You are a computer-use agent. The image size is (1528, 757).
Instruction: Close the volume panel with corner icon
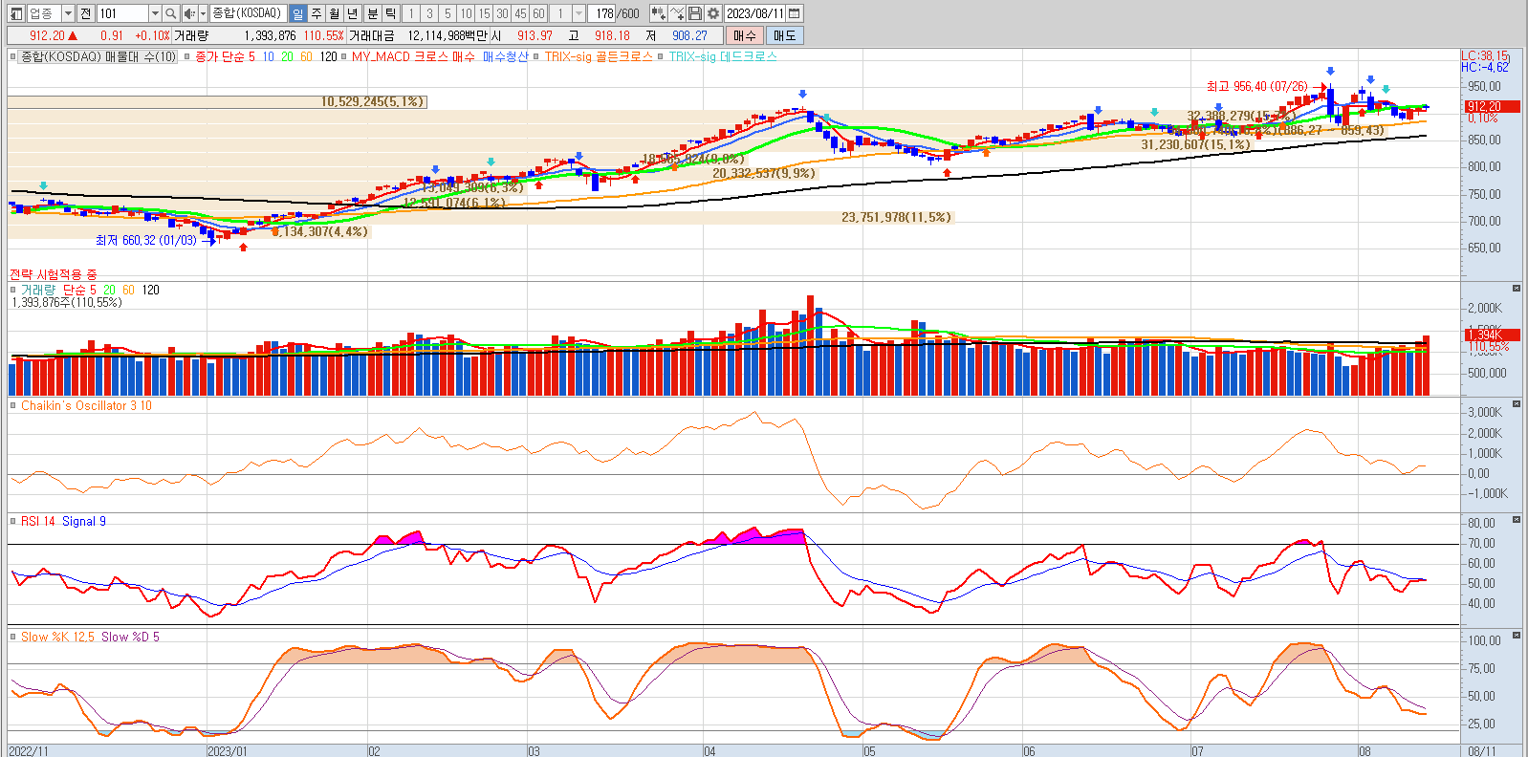(x=1517, y=288)
